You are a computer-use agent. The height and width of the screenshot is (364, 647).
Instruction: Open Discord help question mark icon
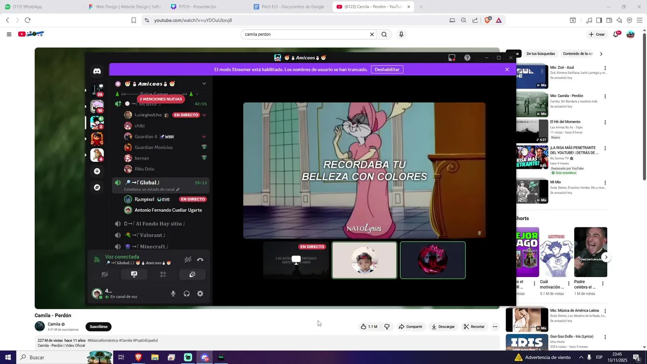[467, 58]
